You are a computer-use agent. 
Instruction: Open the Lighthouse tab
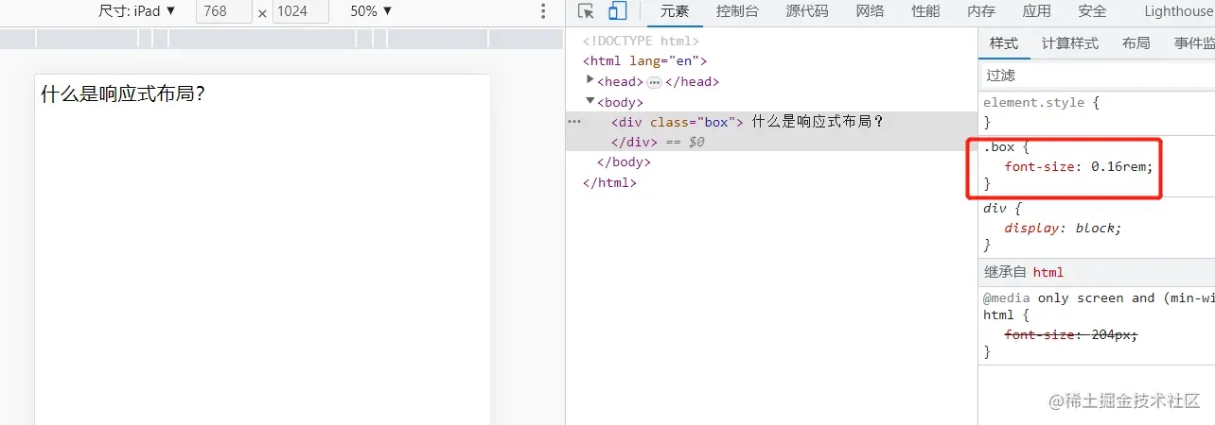1178,11
